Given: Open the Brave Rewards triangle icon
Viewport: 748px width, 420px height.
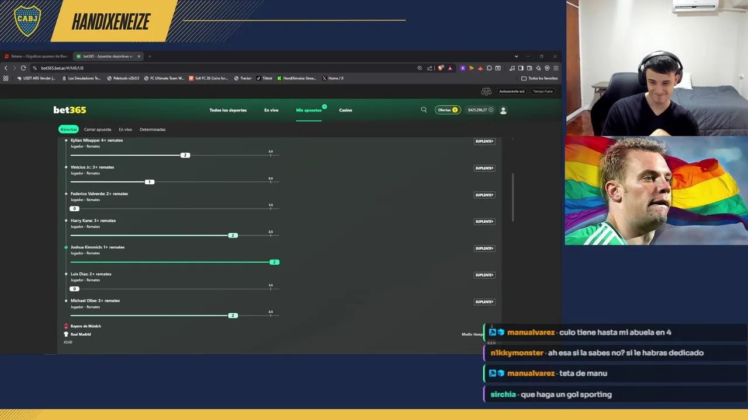Looking at the screenshot, I should tap(449, 68).
